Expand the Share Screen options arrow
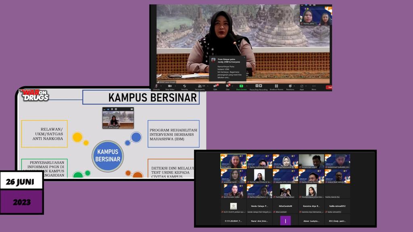 click(247, 86)
